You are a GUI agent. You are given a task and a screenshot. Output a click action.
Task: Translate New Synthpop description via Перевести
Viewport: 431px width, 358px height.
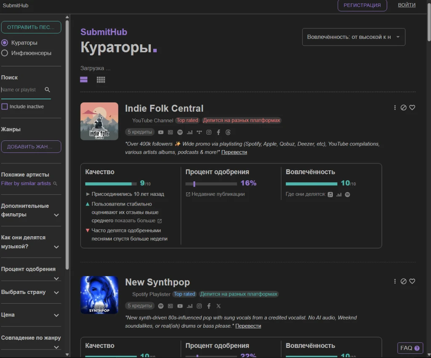coord(248,326)
